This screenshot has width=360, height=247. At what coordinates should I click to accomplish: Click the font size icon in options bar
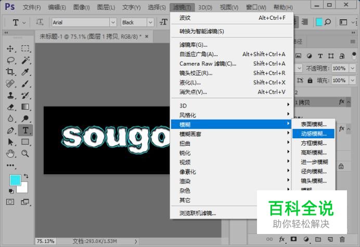pos(163,22)
